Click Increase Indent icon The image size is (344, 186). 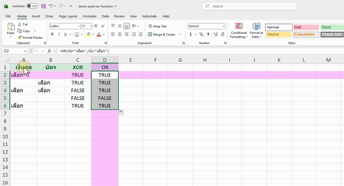[140, 34]
